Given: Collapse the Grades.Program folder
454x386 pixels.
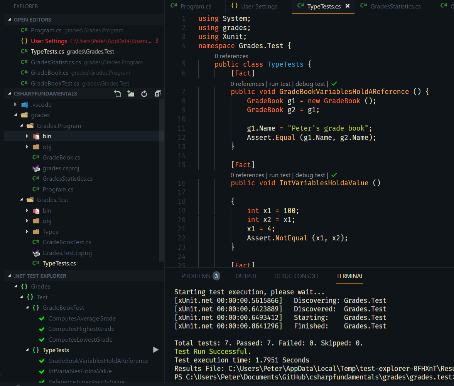Looking at the screenshot, I should click(x=22, y=126).
